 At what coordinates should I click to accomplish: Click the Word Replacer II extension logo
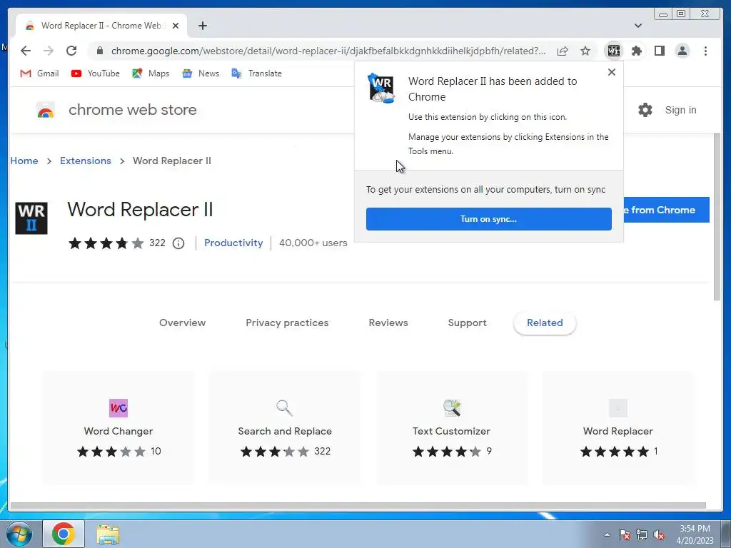pos(31,218)
